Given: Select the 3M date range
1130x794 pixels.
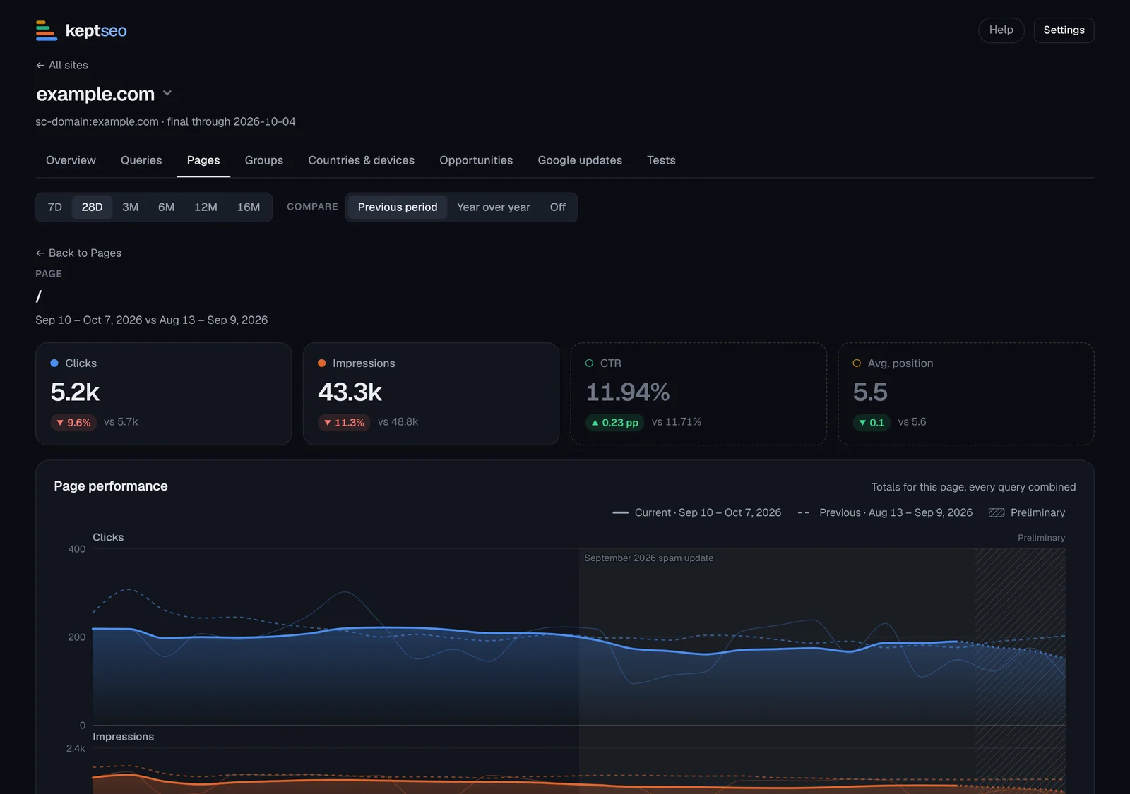Looking at the screenshot, I should coord(131,207).
